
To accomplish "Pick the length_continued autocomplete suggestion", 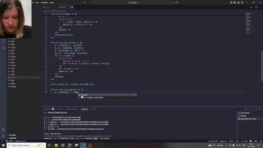I will 107,97.
